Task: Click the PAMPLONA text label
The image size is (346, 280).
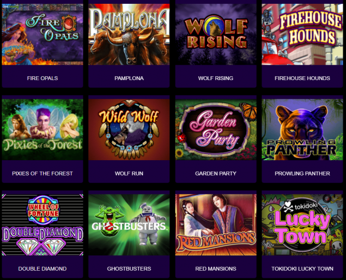Action: click(129, 78)
